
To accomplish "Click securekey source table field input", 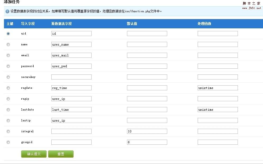I will [71, 77].
